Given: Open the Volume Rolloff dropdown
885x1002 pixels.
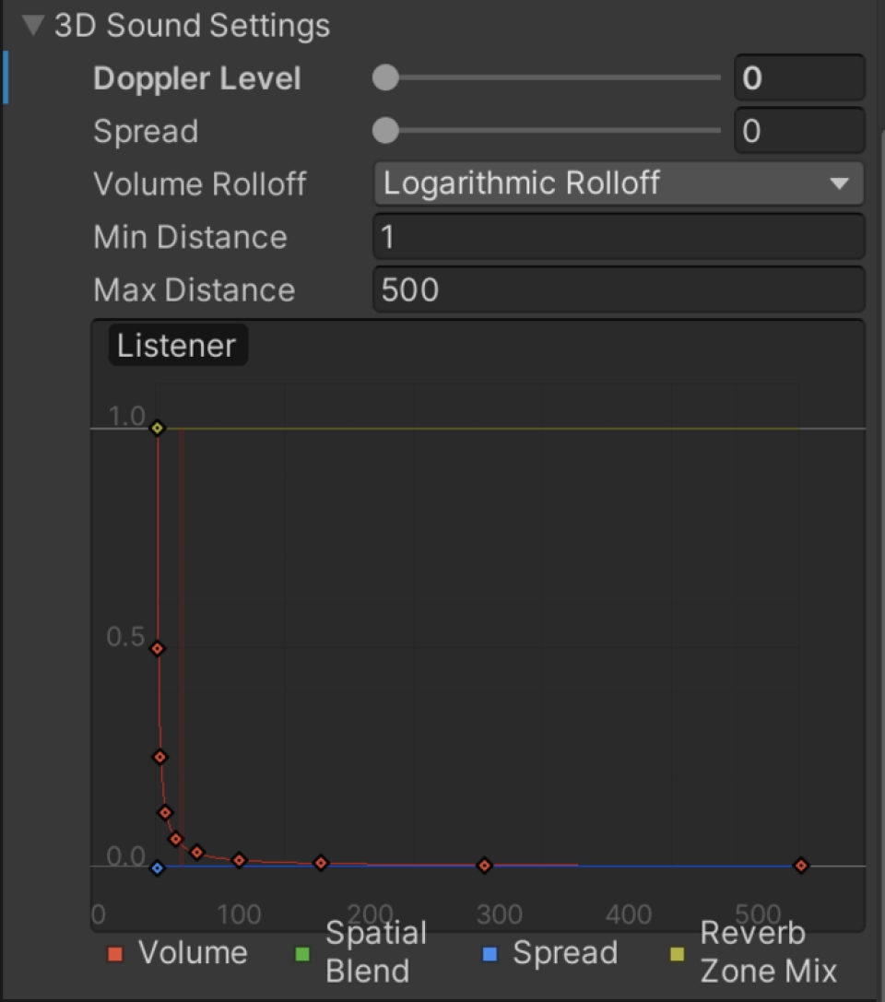Looking at the screenshot, I should (618, 183).
